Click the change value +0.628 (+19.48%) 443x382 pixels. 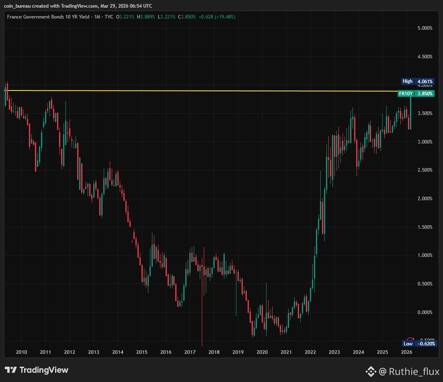coord(217,16)
